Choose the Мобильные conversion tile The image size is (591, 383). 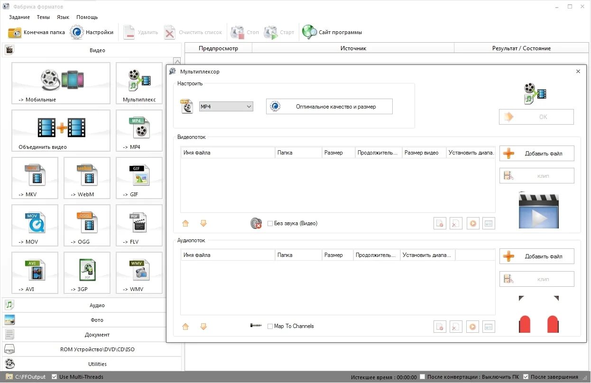coord(61,83)
